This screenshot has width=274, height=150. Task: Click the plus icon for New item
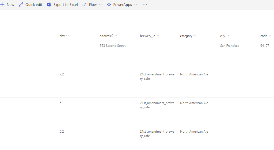click(x=2, y=5)
